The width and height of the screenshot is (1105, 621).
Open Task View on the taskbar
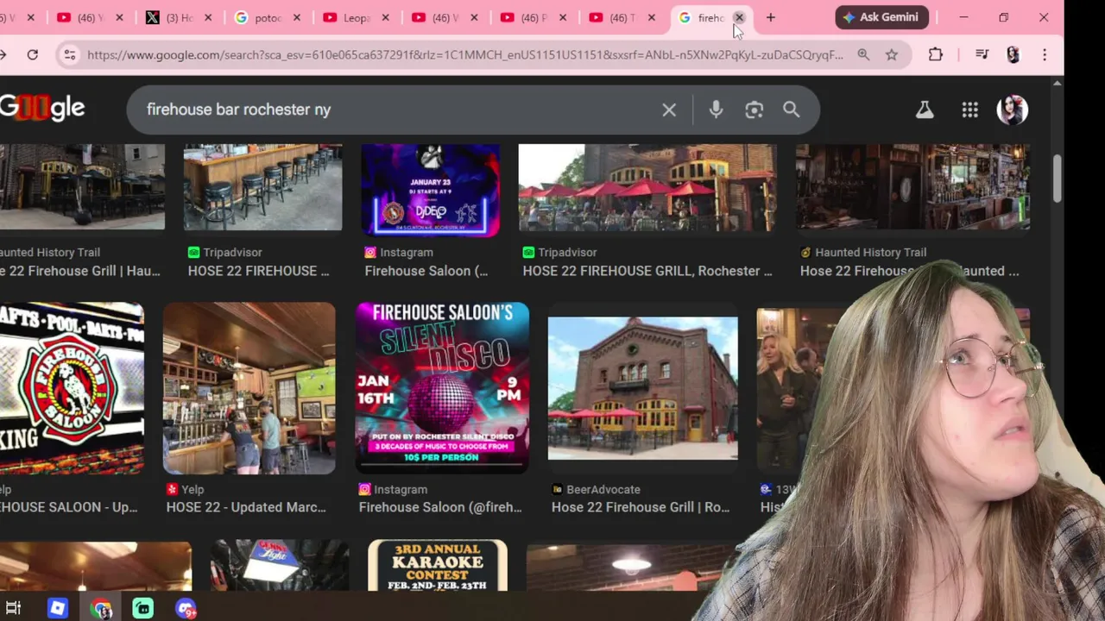coord(13,609)
